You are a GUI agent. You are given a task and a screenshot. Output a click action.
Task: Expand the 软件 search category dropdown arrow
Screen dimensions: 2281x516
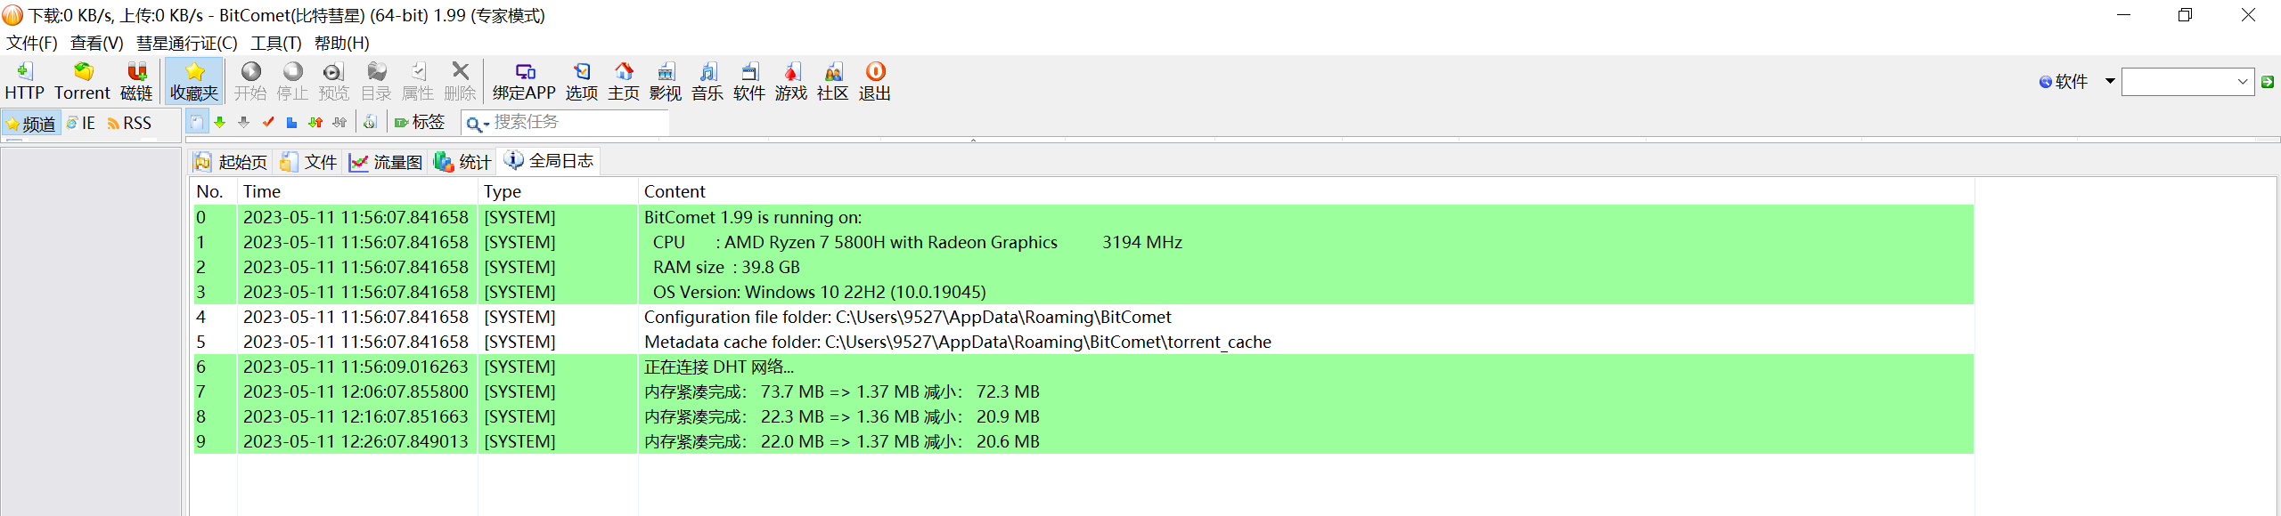pos(2110,81)
